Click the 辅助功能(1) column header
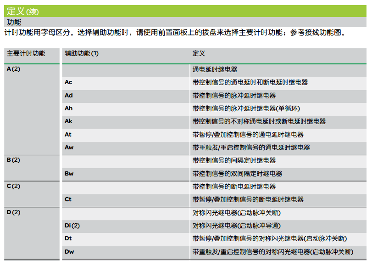Screen dimensions: 372x261 (81, 53)
